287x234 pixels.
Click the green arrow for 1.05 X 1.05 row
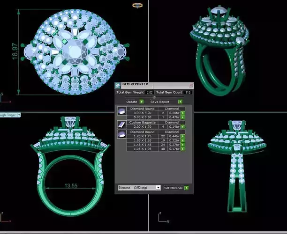[183, 149]
